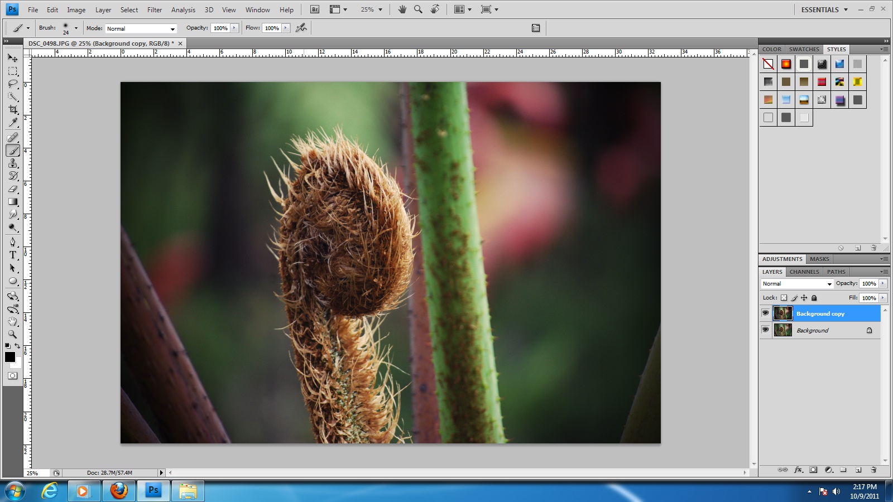Select the Eraser tool
The image size is (893, 502).
coord(13,189)
